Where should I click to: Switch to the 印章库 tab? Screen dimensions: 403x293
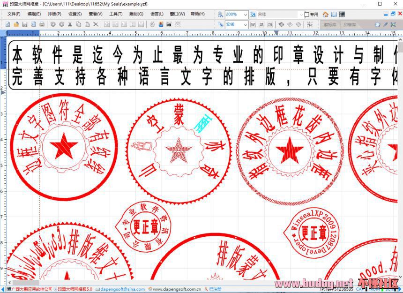350,25
